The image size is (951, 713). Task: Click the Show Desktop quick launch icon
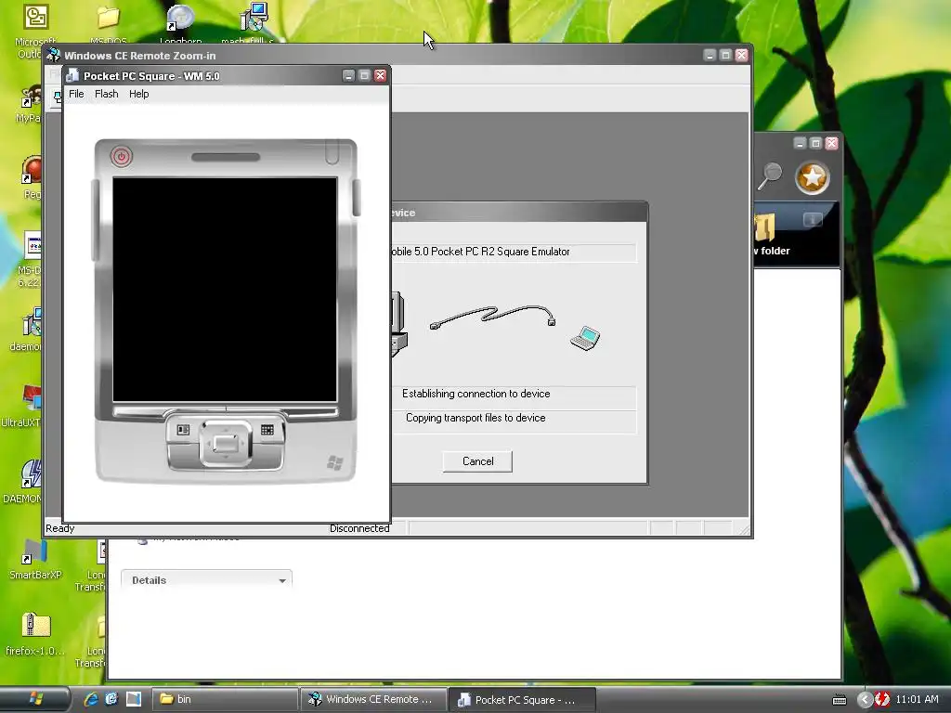134,699
